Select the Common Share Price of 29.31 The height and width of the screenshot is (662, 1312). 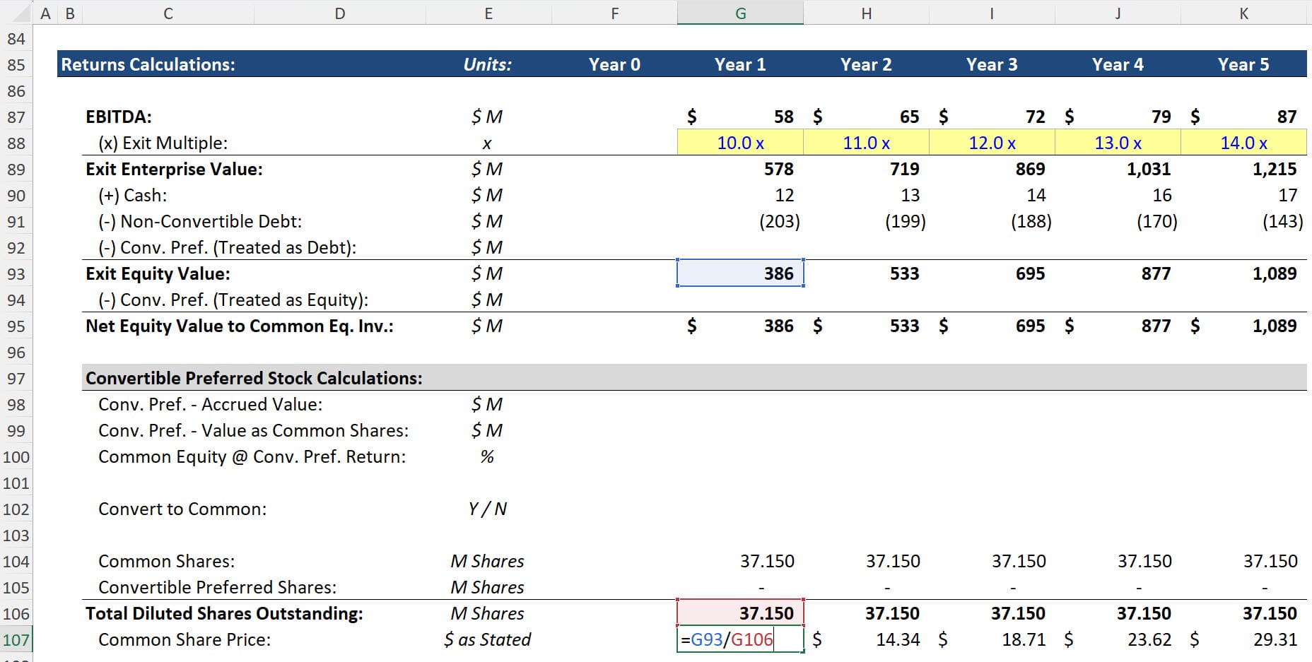(x=1243, y=639)
